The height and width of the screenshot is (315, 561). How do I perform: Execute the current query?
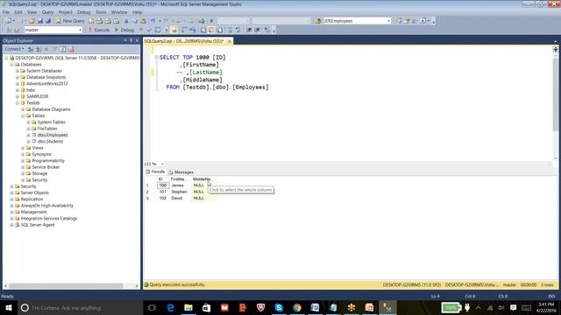pos(99,30)
